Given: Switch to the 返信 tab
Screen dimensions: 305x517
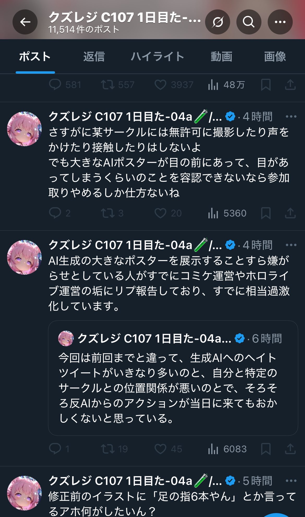Looking at the screenshot, I should click(x=94, y=57).
